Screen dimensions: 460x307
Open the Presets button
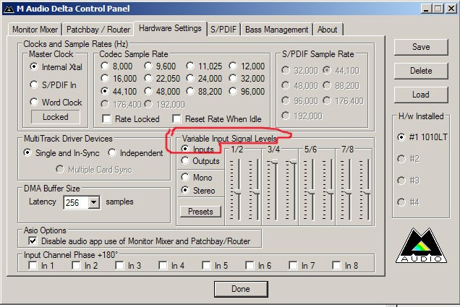coord(200,212)
